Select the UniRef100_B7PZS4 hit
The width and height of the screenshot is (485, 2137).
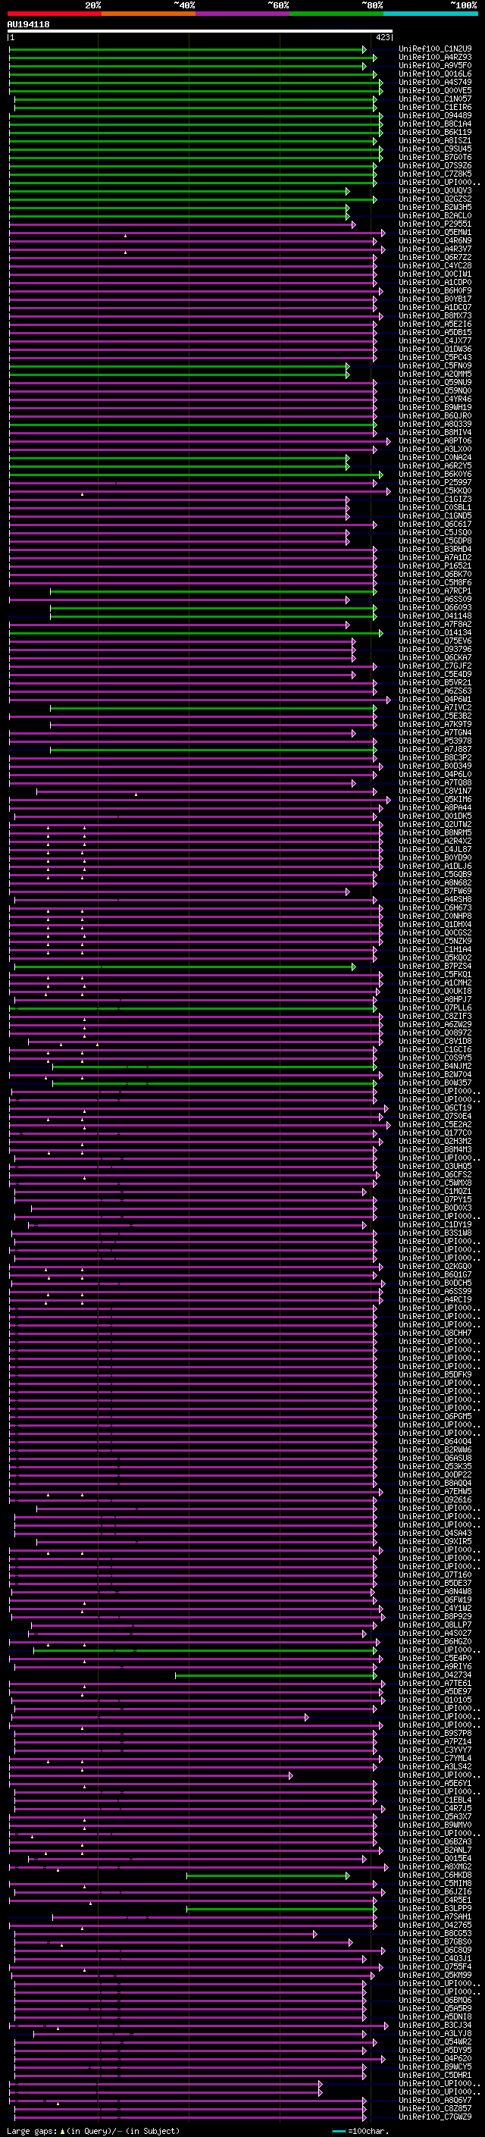point(435,967)
